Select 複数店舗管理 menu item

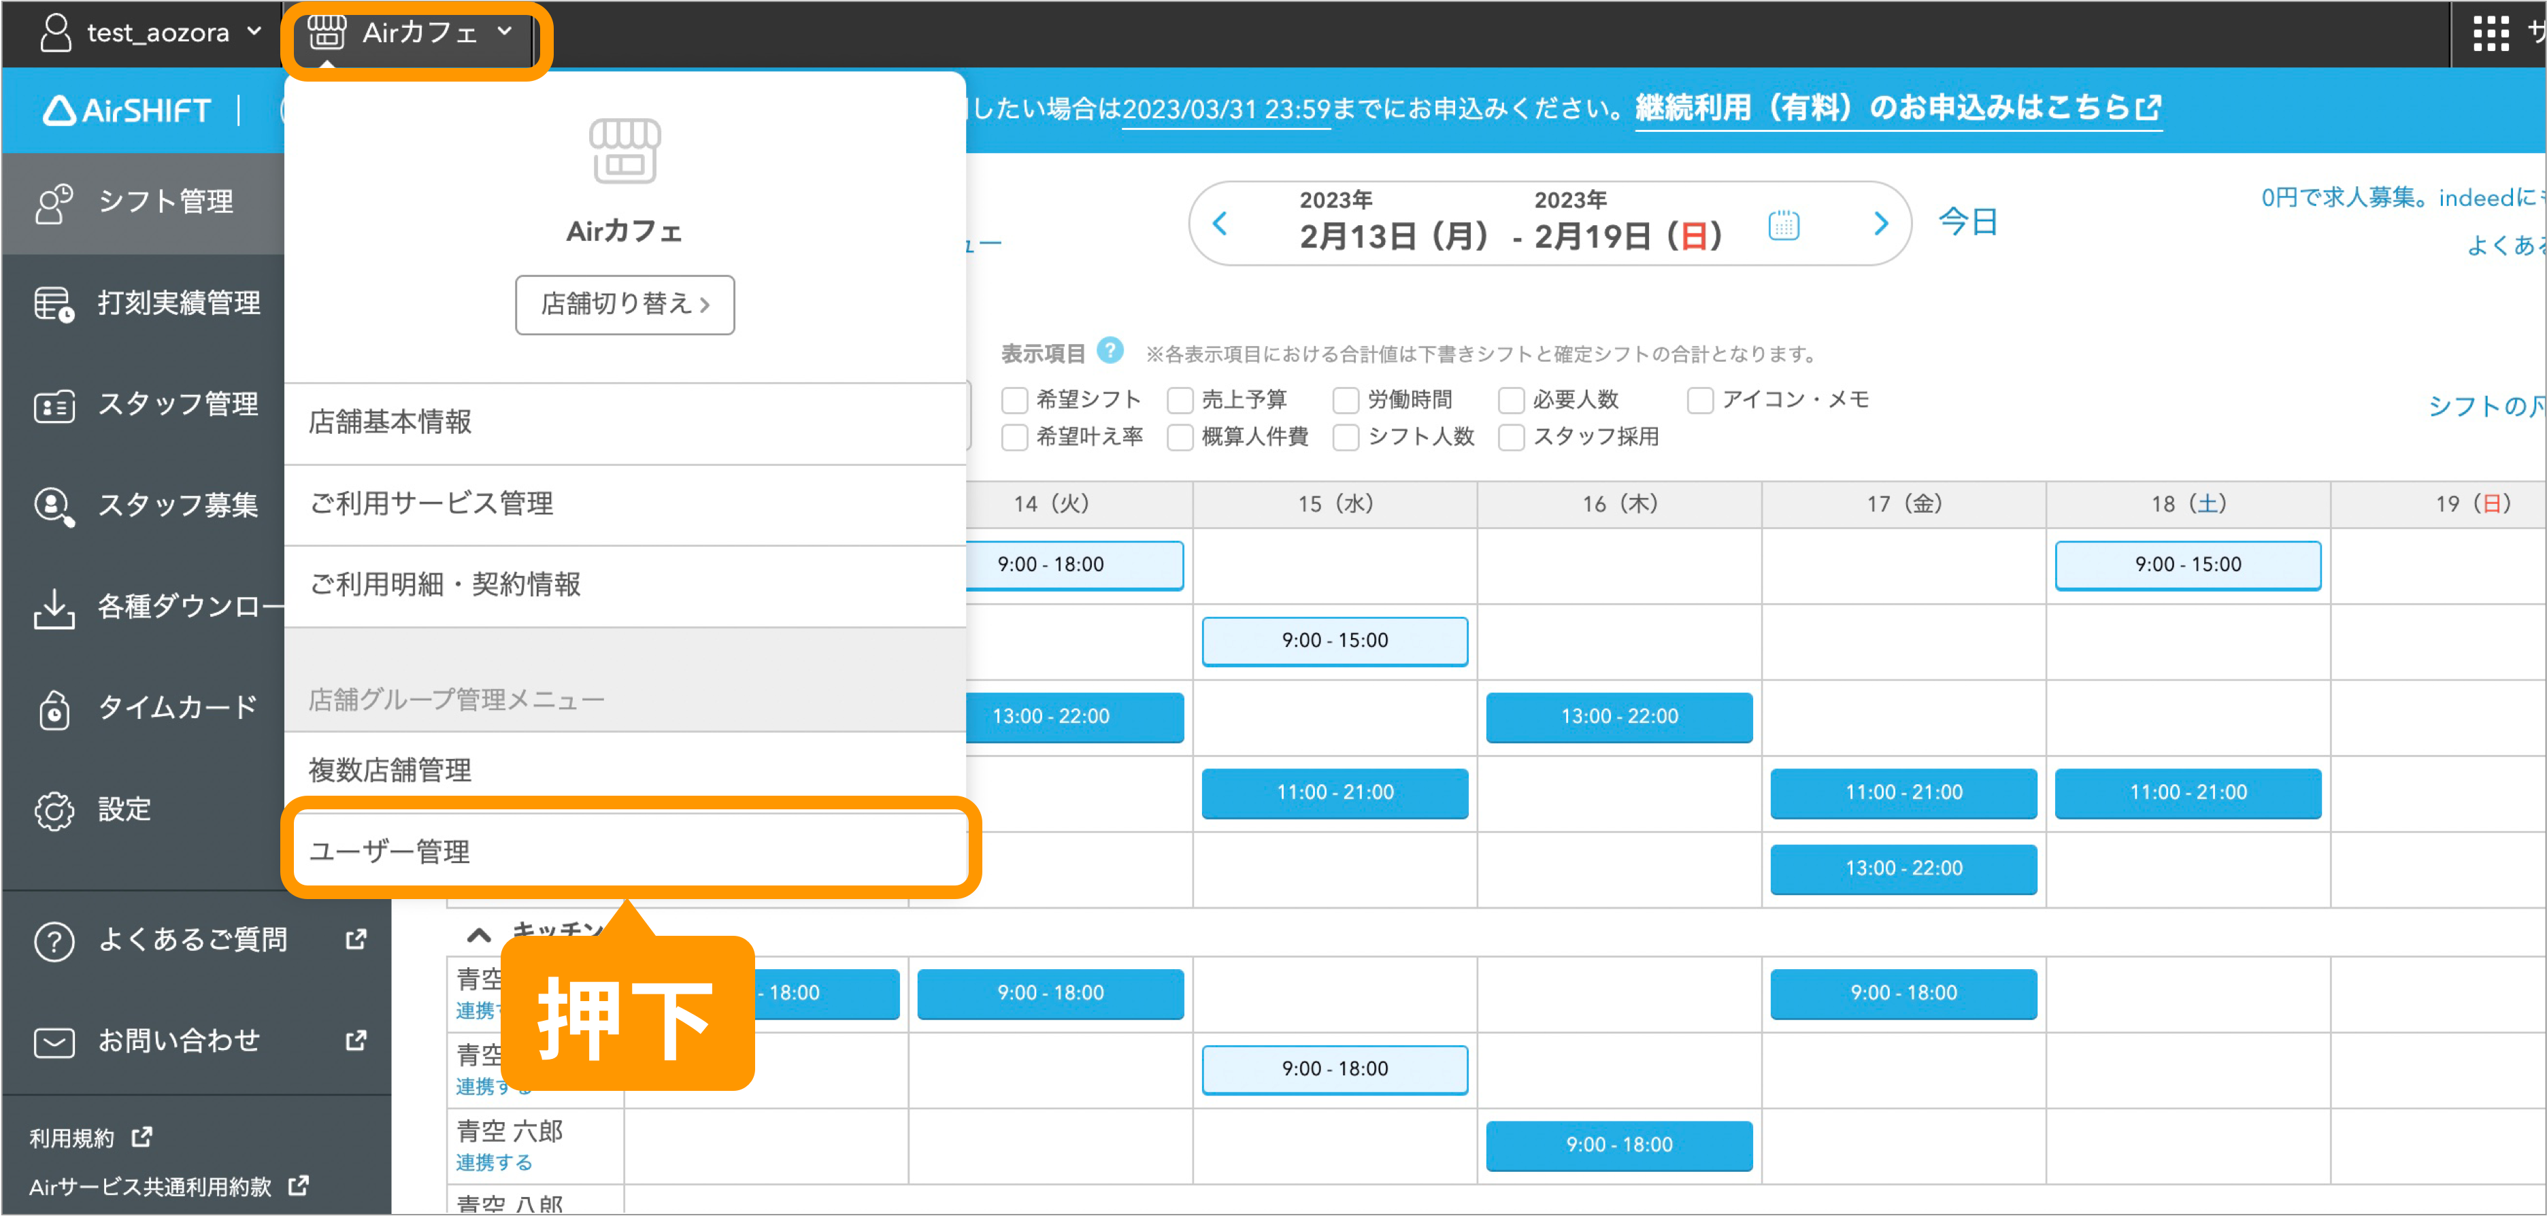625,771
